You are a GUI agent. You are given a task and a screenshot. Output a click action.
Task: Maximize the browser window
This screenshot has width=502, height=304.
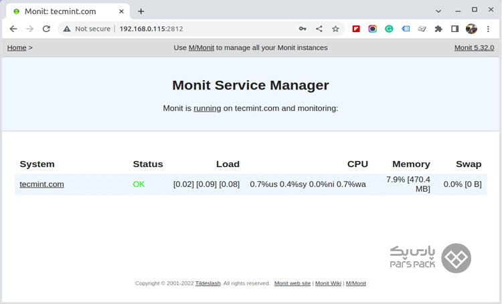pos(475,10)
